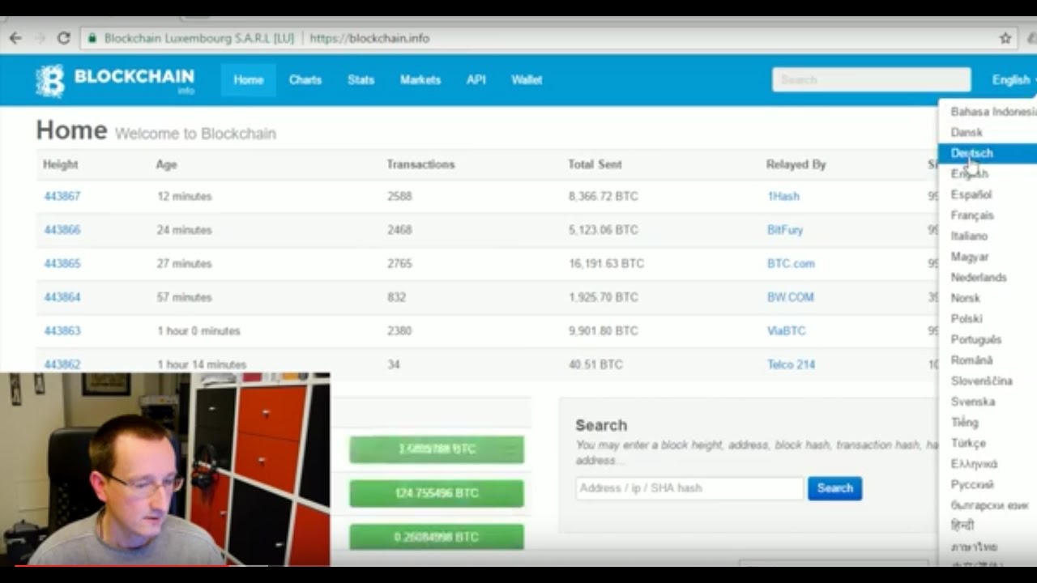
Task: Click the 16,191.63 BTC total sent cell
Action: coord(607,264)
